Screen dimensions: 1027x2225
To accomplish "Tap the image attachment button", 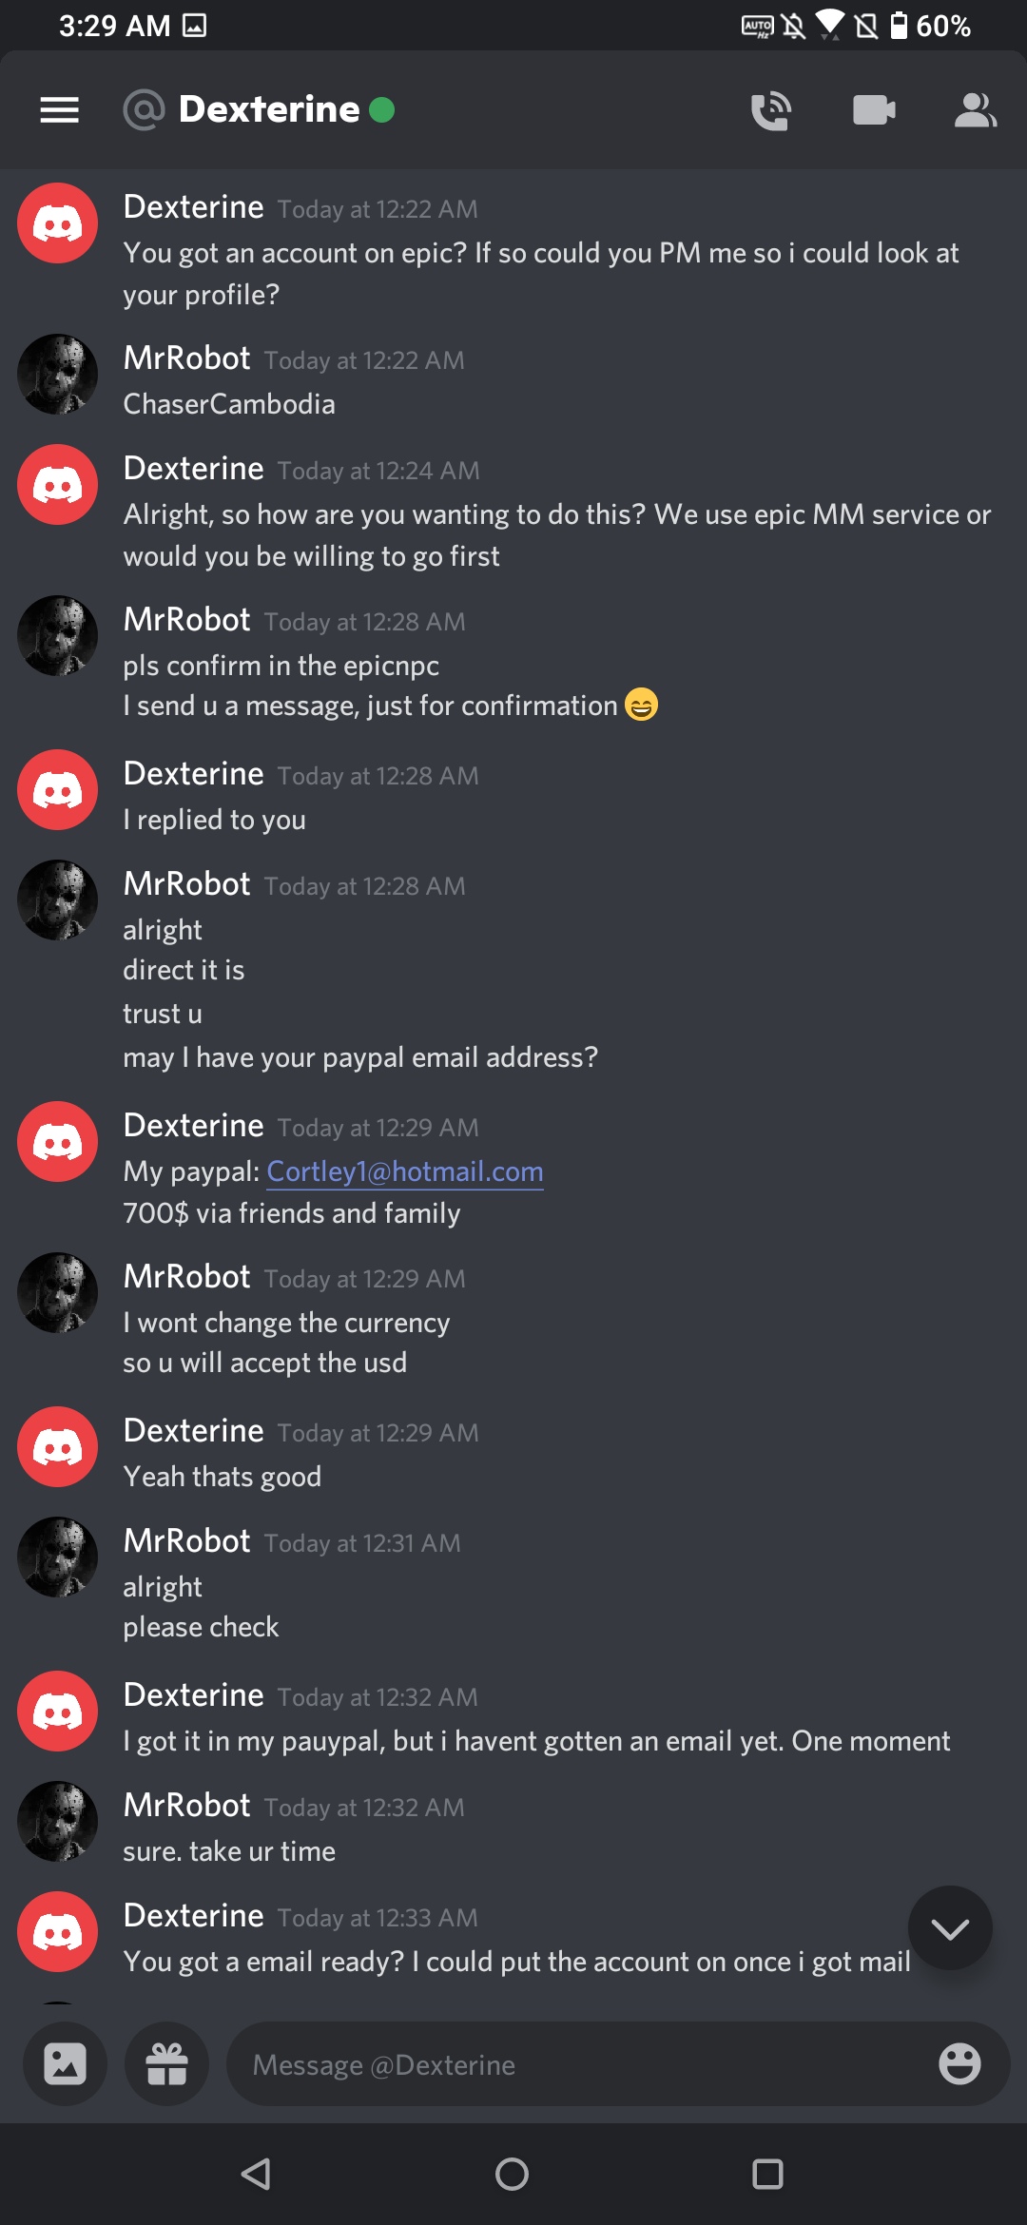I will [x=65, y=2063].
